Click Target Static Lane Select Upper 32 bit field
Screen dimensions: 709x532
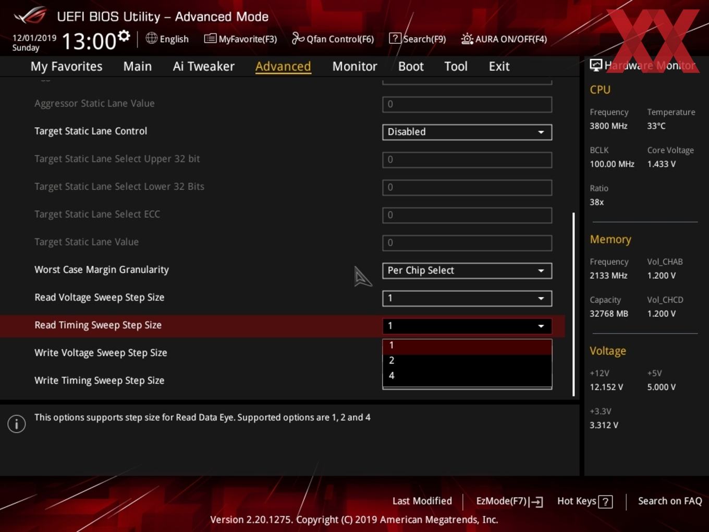point(467,160)
